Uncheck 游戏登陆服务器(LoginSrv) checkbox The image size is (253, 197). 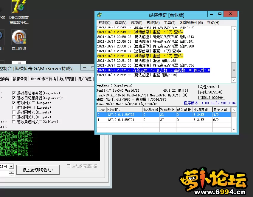click(x=14, y=93)
